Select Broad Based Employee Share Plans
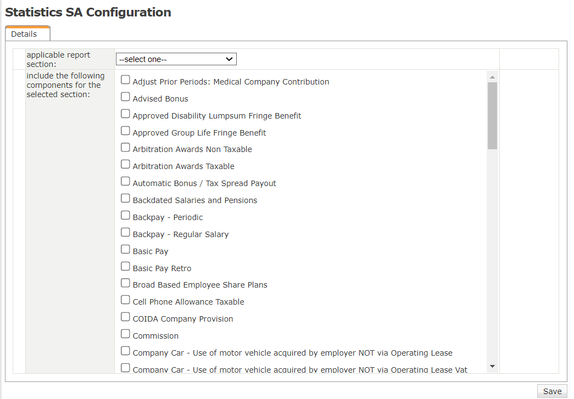The height and width of the screenshot is (399, 574). click(x=126, y=283)
